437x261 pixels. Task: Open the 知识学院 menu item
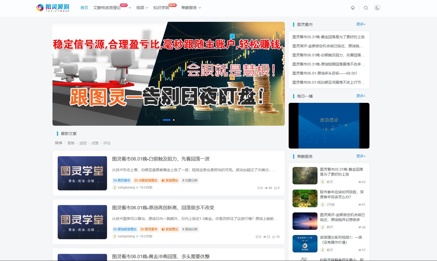click(161, 8)
